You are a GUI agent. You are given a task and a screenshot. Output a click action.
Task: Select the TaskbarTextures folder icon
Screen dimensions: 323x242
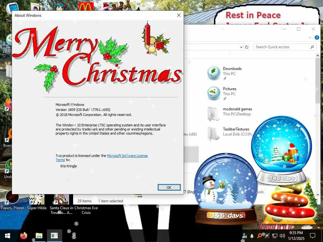[x=214, y=134]
